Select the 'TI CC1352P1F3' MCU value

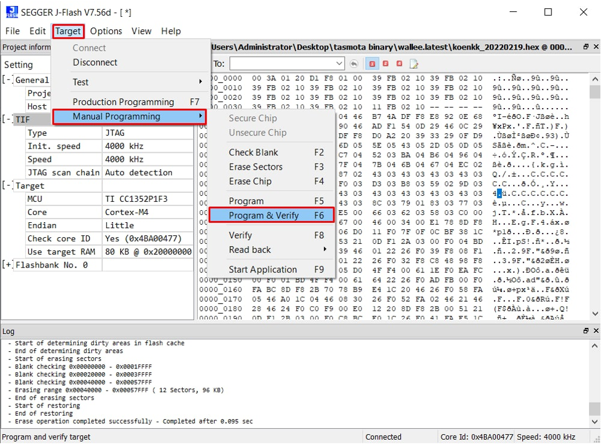pyautogui.click(x=148, y=199)
